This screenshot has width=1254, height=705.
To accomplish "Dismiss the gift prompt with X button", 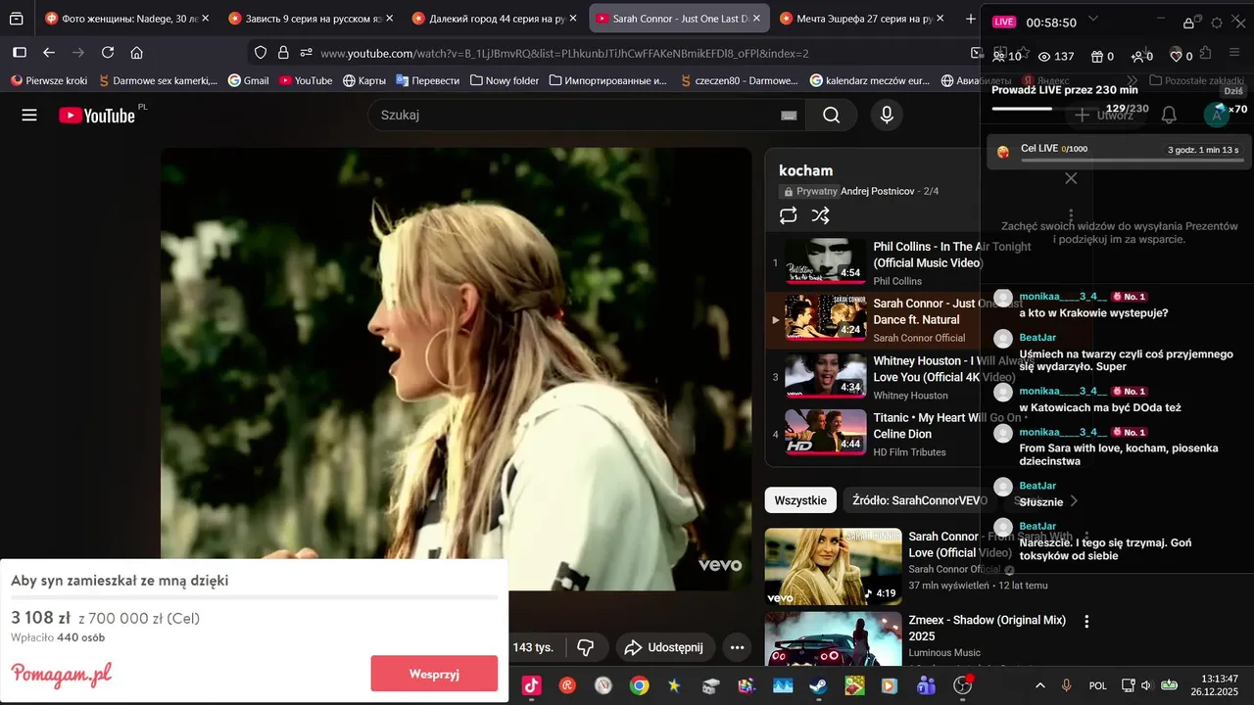I will tap(1071, 178).
